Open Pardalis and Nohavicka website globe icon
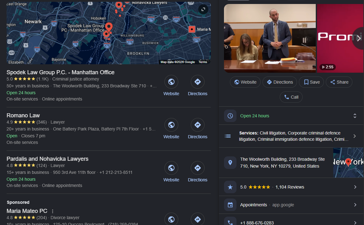 (x=171, y=168)
